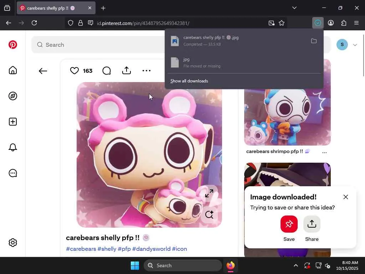
Task: Open a new tab with plus button
Action: tap(103, 8)
